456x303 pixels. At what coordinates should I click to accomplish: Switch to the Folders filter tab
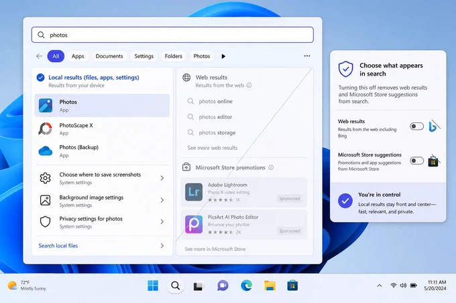coord(173,56)
